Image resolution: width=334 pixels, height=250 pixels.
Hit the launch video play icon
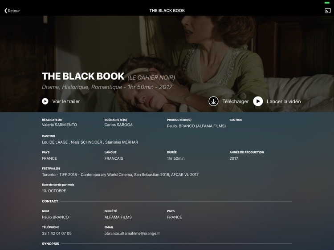point(258,101)
